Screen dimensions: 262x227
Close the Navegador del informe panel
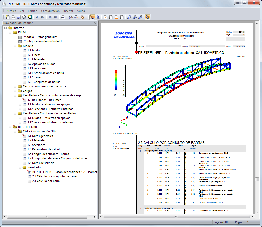point(95,23)
